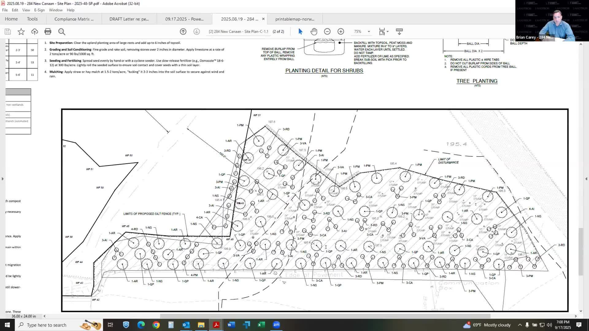The width and height of the screenshot is (589, 331).
Task: Go to the Home view
Action: 11,19
